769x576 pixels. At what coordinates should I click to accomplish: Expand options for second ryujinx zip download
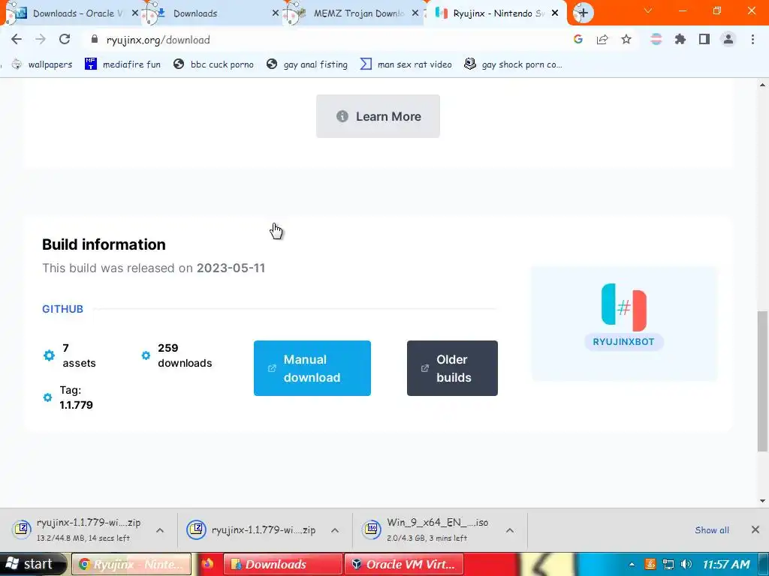tap(335, 530)
